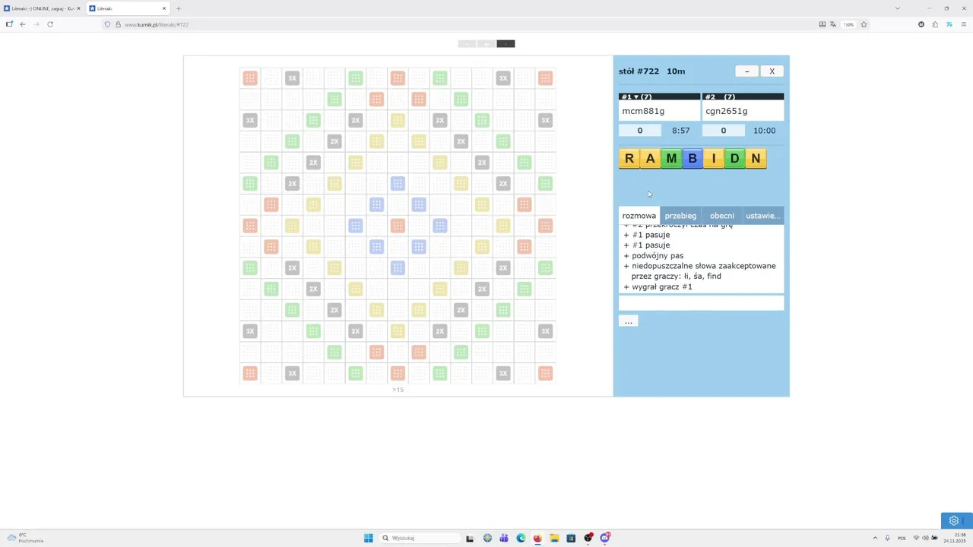Viewport: 973px width, 547px height.
Task: Open the Discord taskbar icon
Action: [x=605, y=538]
